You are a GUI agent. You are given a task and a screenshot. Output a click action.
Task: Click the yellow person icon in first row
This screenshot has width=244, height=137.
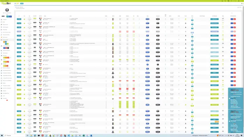click(x=186, y=19)
